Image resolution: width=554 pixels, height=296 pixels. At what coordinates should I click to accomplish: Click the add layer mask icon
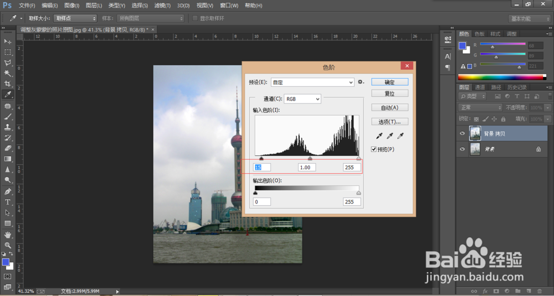click(x=496, y=291)
